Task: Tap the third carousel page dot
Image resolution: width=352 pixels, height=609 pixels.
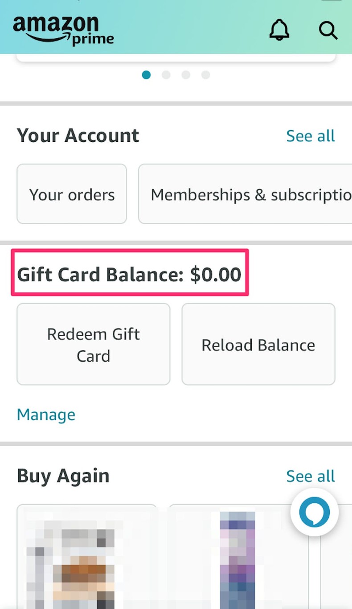Action: tap(186, 75)
